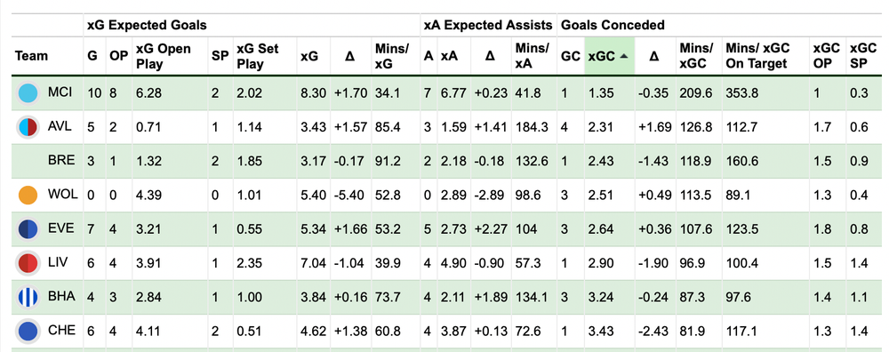The image size is (889, 352).
Task: Click the EVE team badge icon
Action: point(28,229)
